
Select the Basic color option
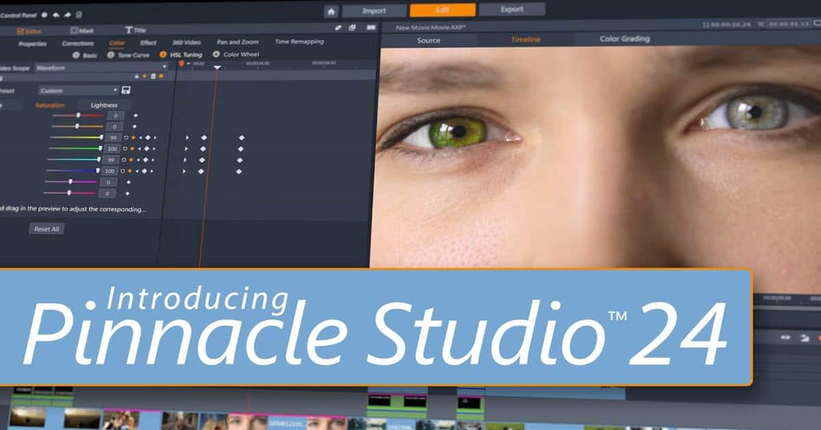pos(86,55)
